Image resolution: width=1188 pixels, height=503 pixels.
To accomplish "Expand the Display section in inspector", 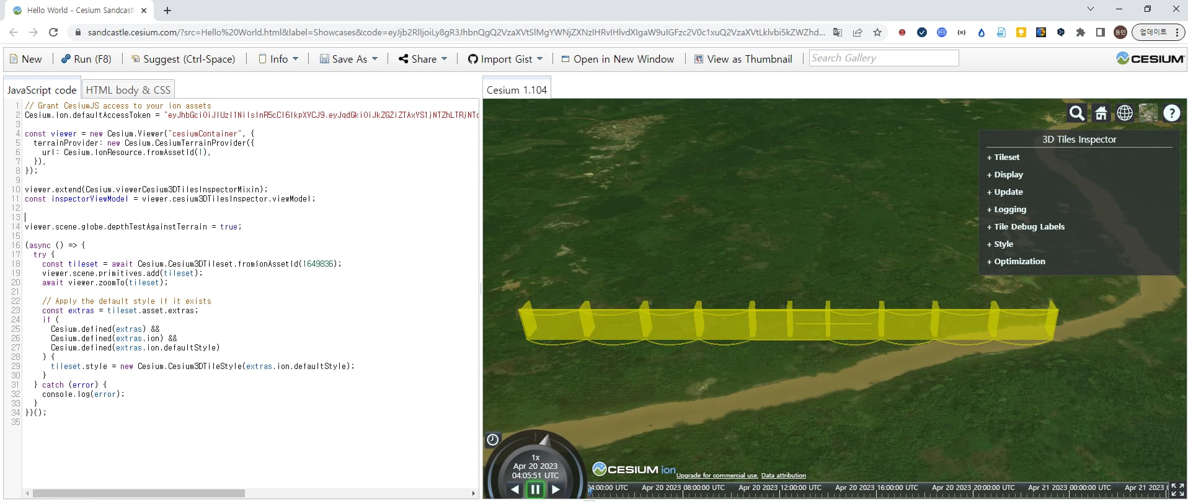I will [1005, 175].
